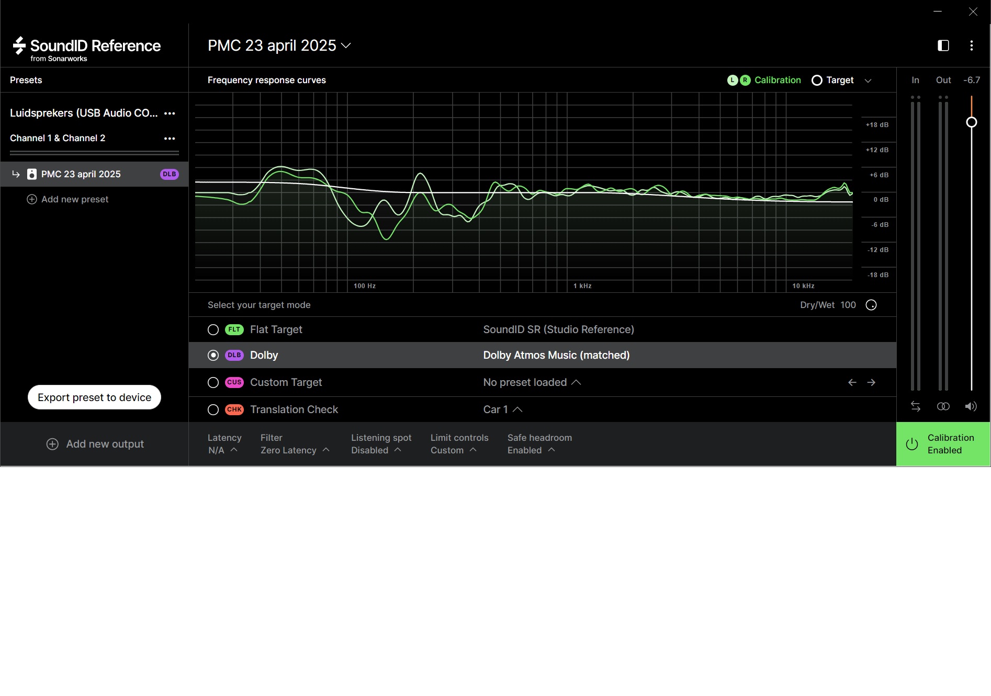Select the PMC 23 april 2025 preset
Screen dimensions: 991x696
click(x=81, y=174)
